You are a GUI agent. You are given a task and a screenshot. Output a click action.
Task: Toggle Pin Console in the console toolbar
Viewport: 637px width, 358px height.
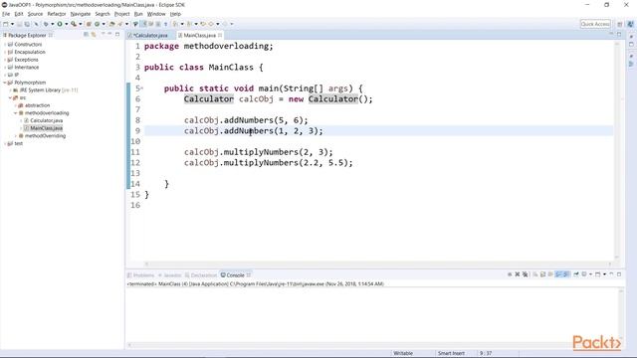pyautogui.click(x=576, y=274)
